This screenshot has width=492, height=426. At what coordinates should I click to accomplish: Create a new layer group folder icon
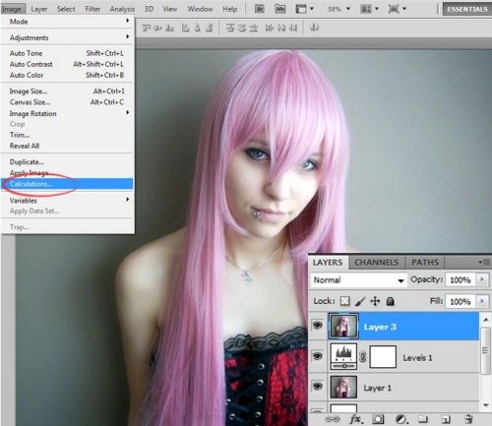(x=423, y=419)
